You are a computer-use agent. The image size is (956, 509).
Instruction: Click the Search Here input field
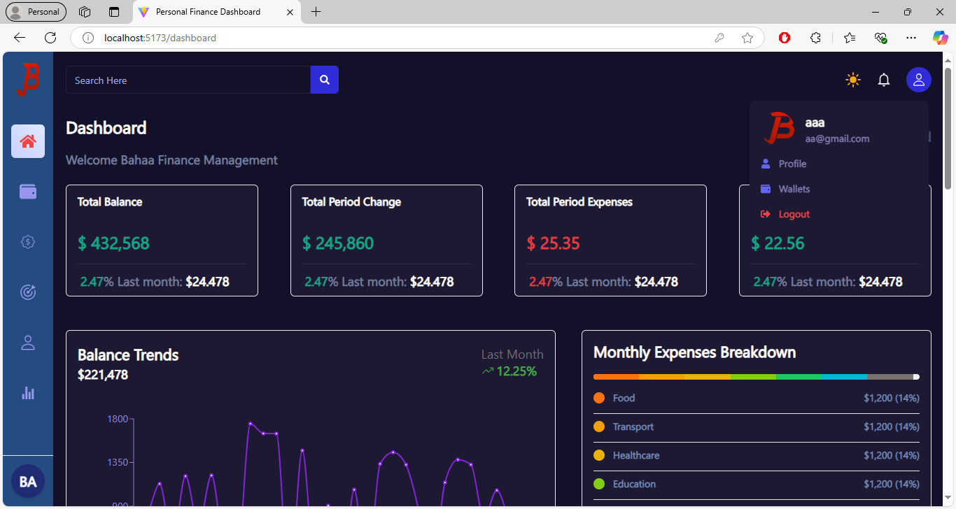click(188, 80)
